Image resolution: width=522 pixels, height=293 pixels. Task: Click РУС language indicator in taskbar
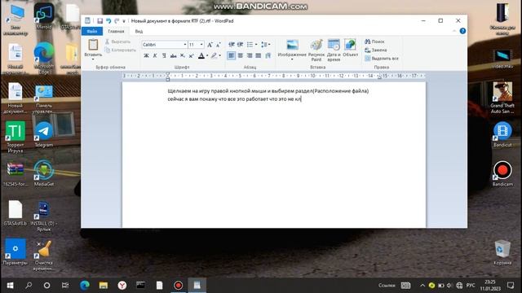click(x=471, y=286)
